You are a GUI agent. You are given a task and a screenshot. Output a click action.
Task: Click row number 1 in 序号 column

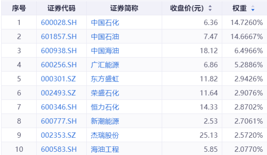point(19,23)
